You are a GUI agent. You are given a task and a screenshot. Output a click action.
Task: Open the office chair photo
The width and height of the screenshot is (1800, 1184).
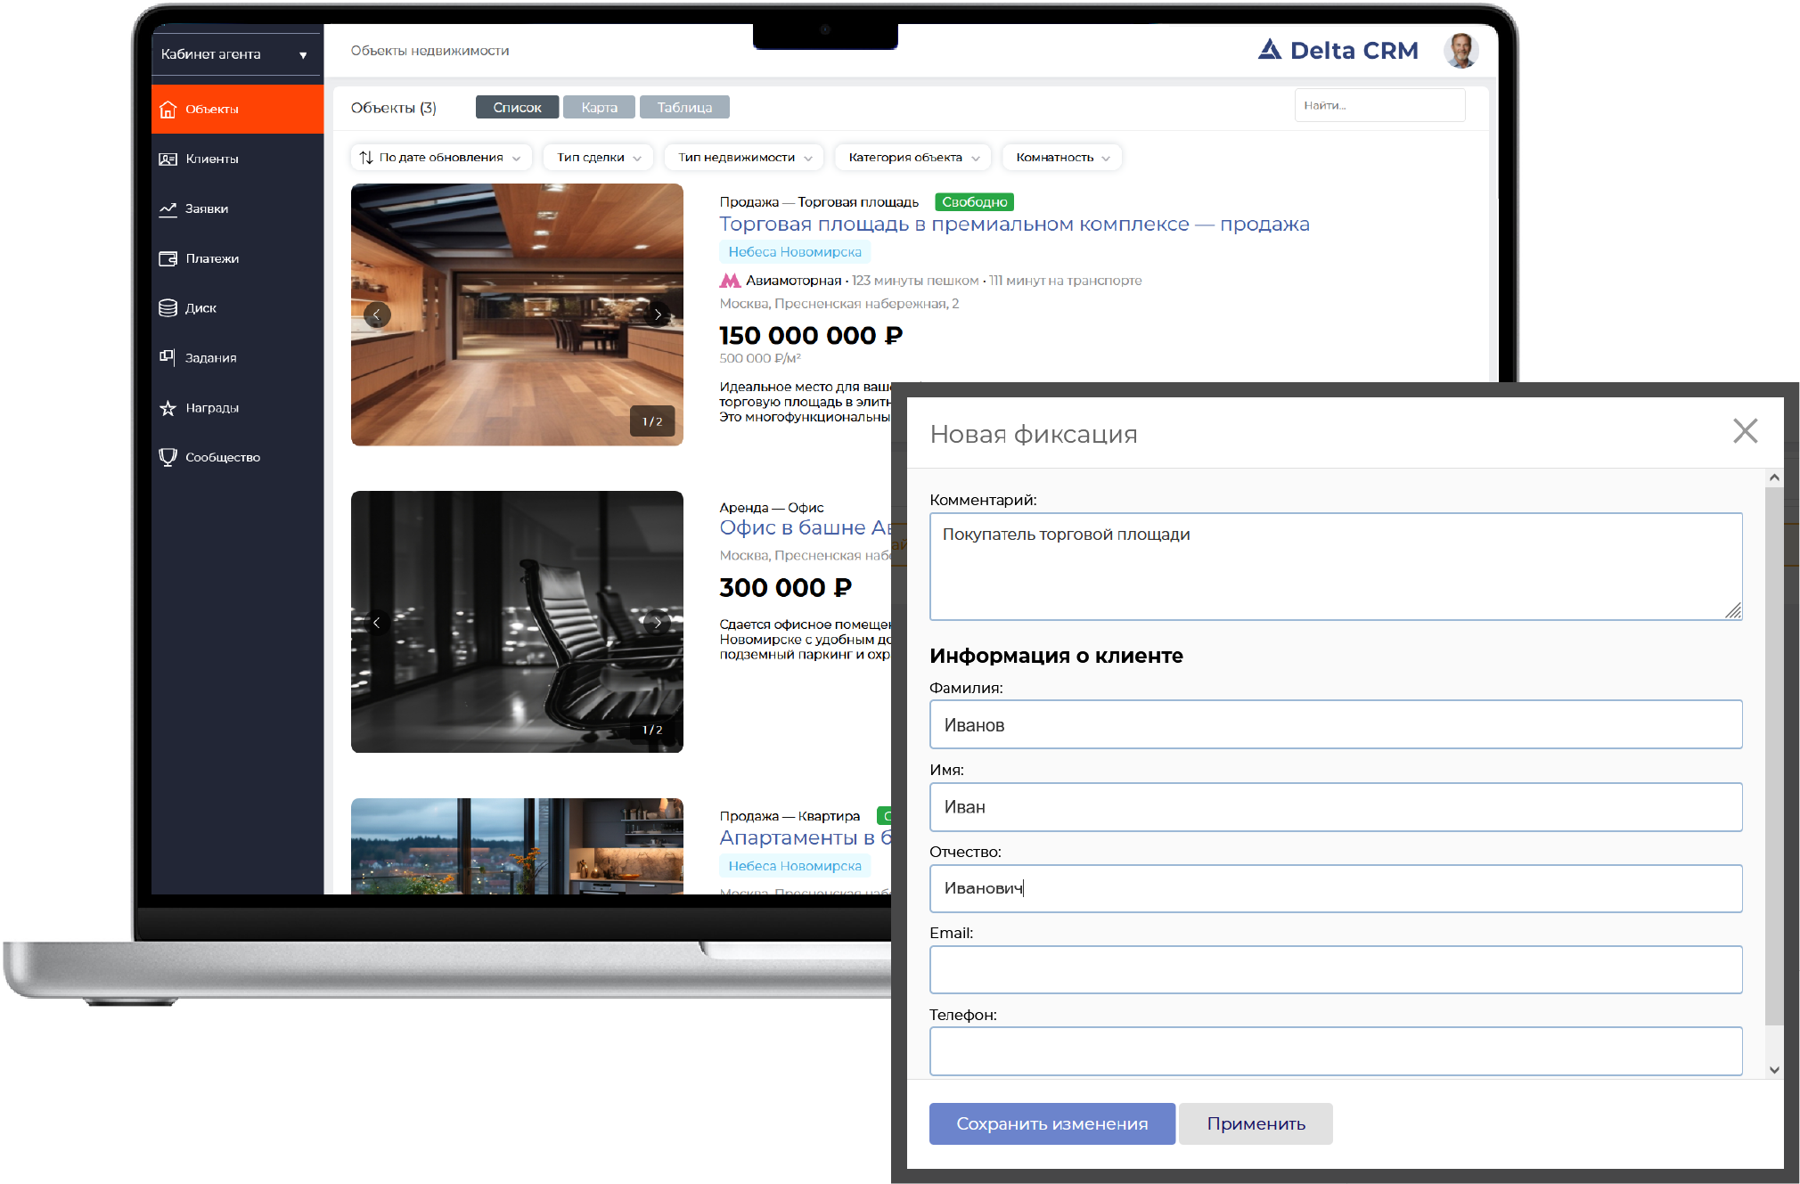click(x=517, y=622)
